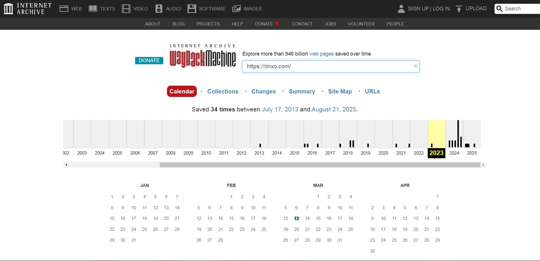This screenshot has height=261, width=540.
Task: Clear the Wayback URL field
Action: [416, 66]
